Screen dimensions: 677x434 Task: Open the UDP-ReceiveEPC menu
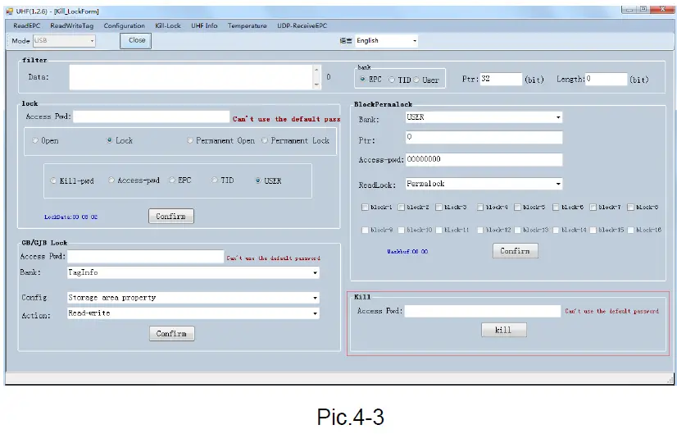pyautogui.click(x=302, y=25)
